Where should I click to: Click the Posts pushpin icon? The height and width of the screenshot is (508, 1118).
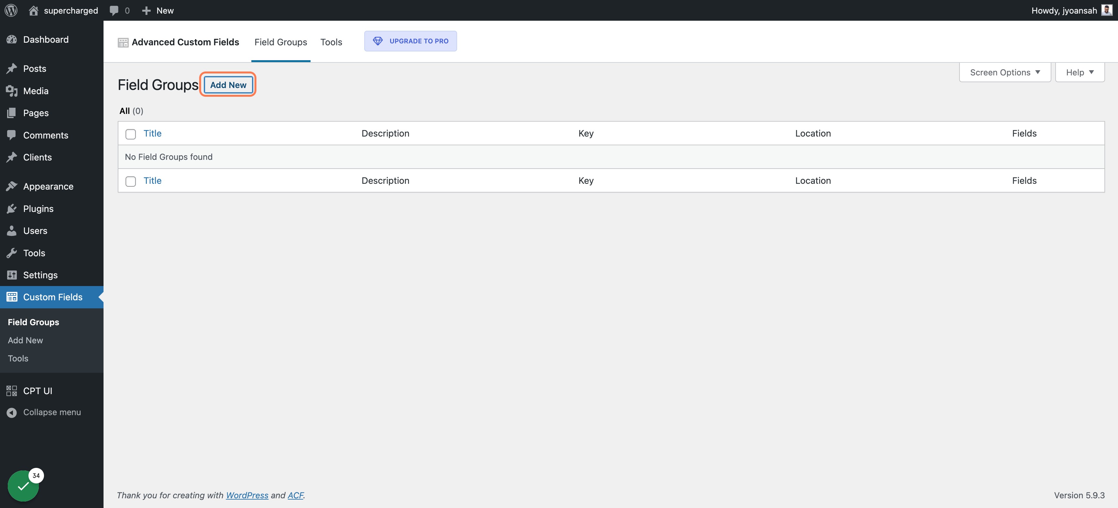pos(12,69)
